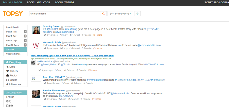Open #obatkuat hashtag
This screenshot has height=107, width=229.
[x=160, y=80]
